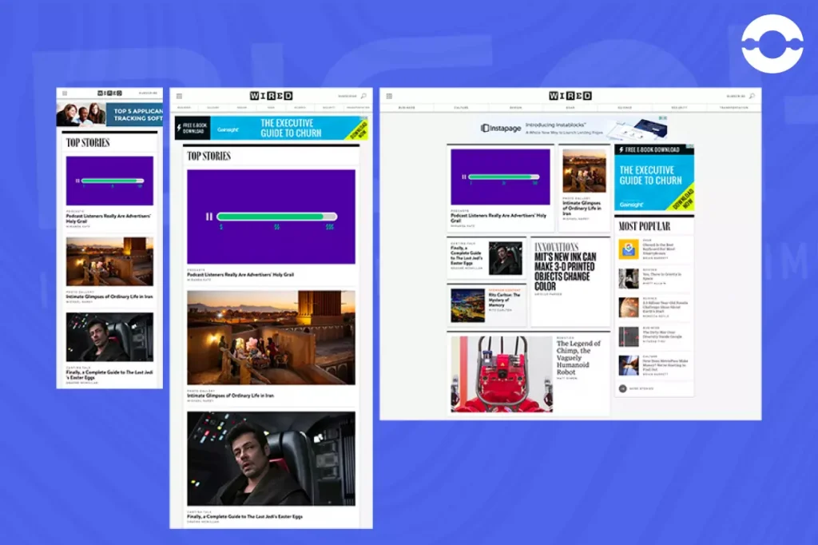Open Last Jedi Easter Eggs headline in desktop view

tap(467, 256)
